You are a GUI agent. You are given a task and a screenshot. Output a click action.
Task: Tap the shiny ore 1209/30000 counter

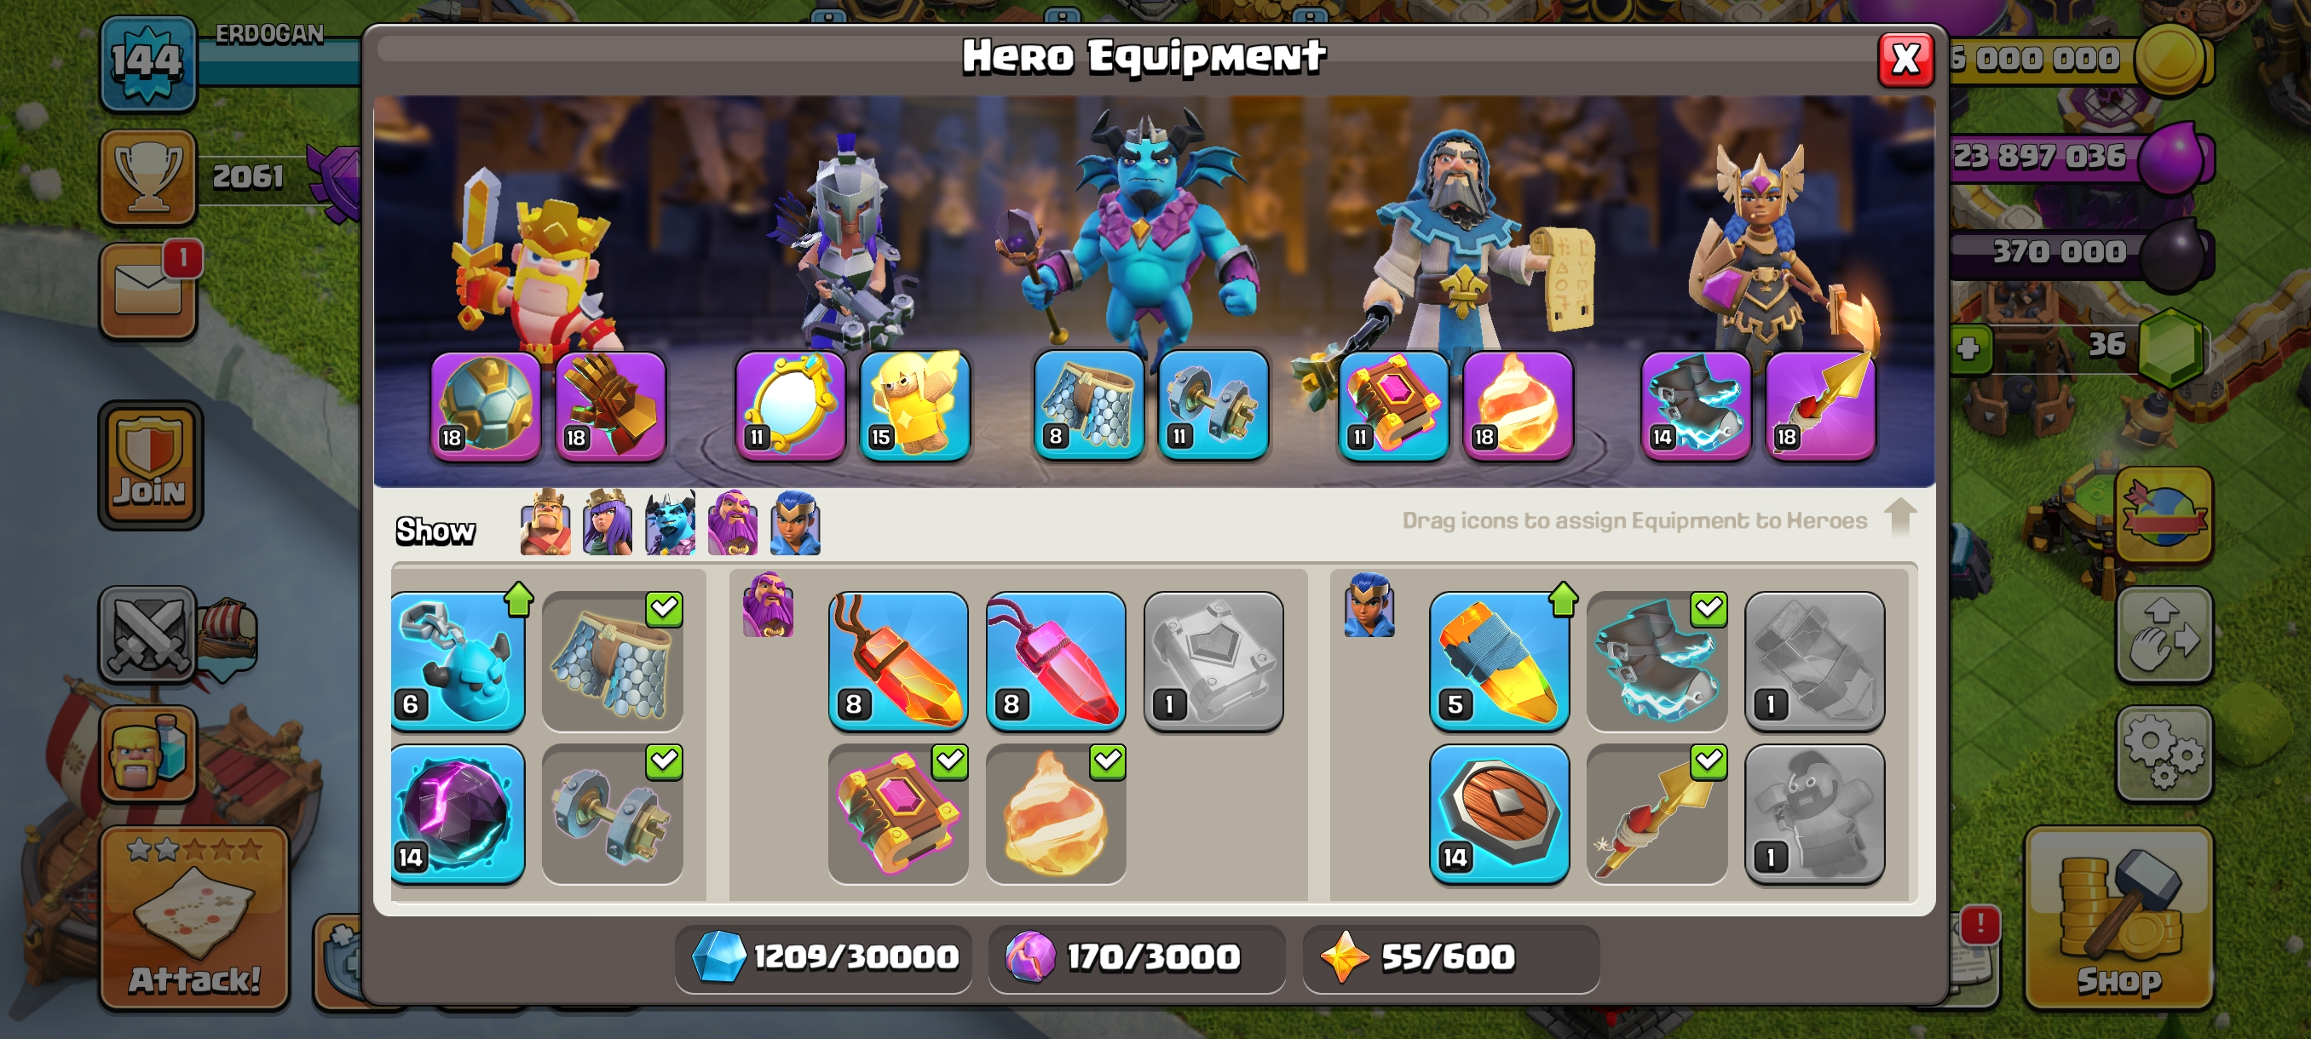point(823,957)
